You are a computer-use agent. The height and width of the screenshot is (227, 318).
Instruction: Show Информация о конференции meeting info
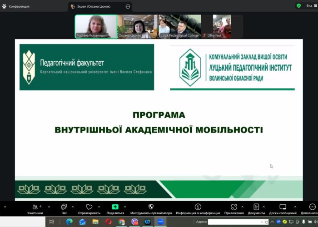[x=198, y=207]
